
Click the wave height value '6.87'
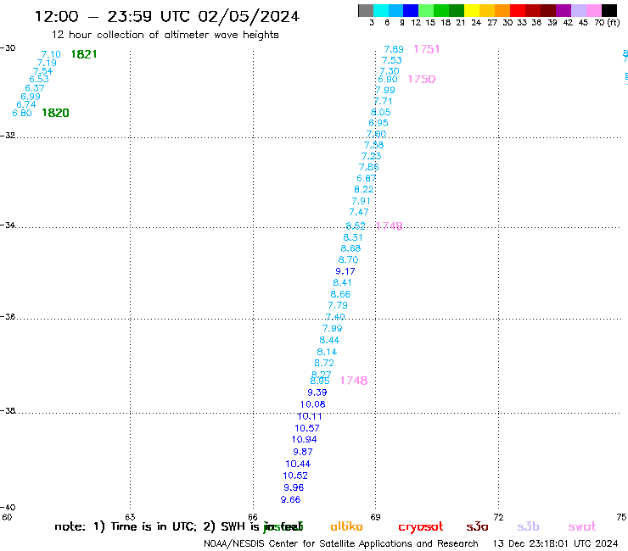click(367, 179)
